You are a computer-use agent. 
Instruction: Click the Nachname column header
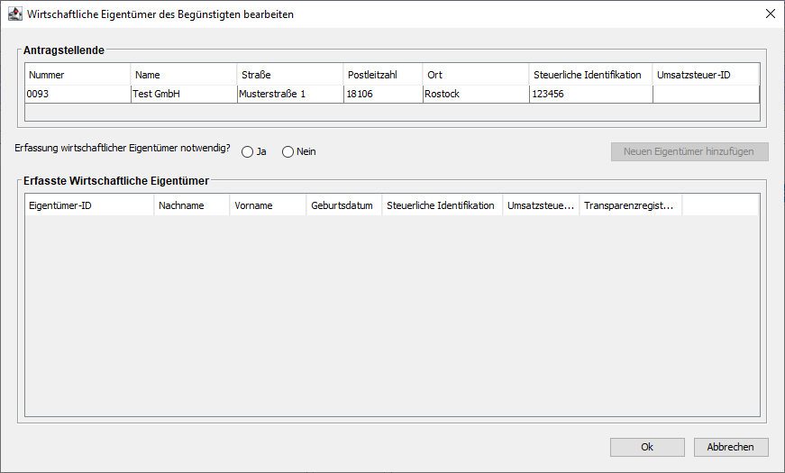pos(192,205)
